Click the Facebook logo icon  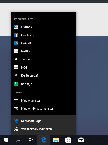(x=16, y=35)
